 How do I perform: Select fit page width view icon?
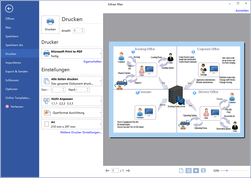tap(203, 171)
